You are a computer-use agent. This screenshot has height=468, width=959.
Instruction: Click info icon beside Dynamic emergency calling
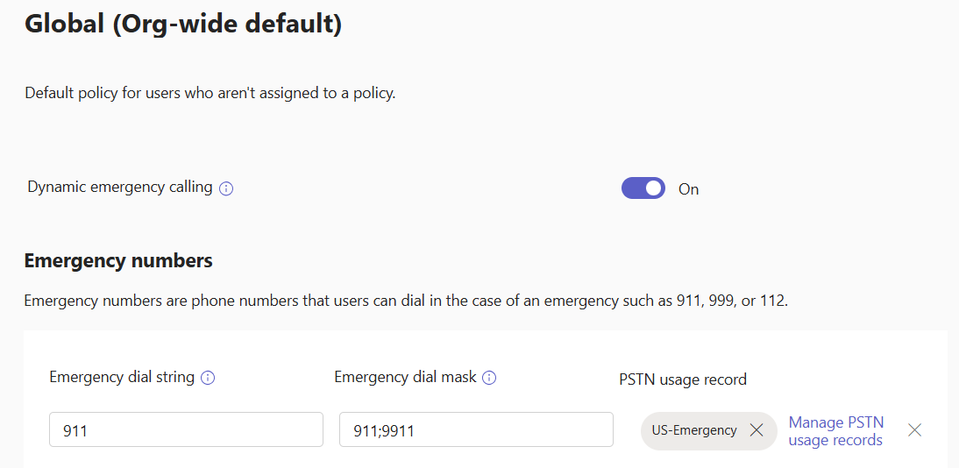coord(226,188)
